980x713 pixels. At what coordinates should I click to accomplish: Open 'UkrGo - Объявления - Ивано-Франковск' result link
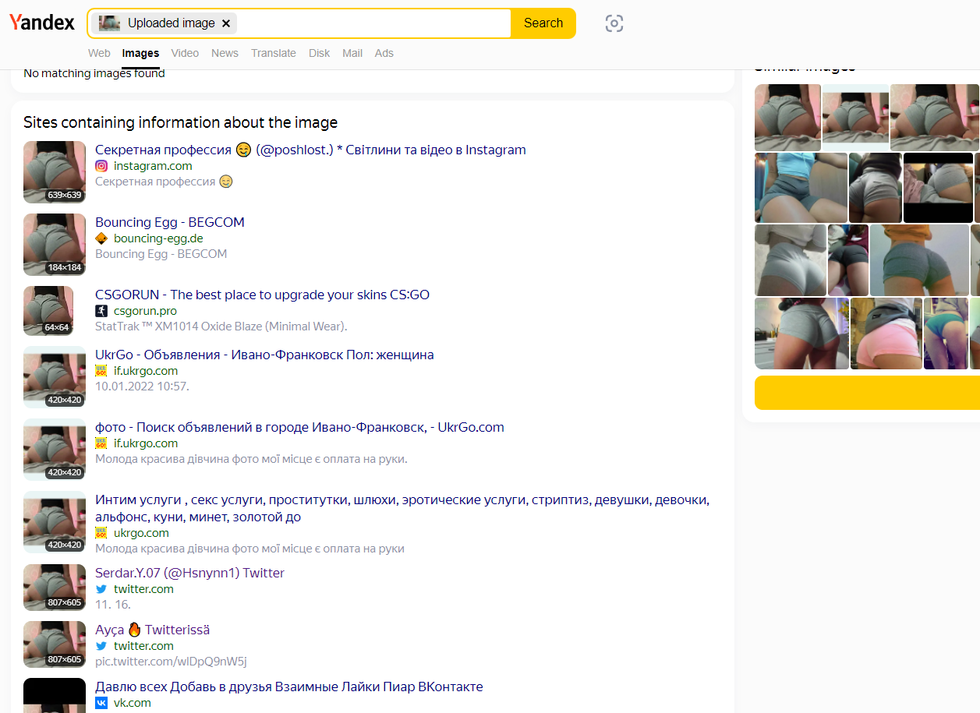click(264, 355)
